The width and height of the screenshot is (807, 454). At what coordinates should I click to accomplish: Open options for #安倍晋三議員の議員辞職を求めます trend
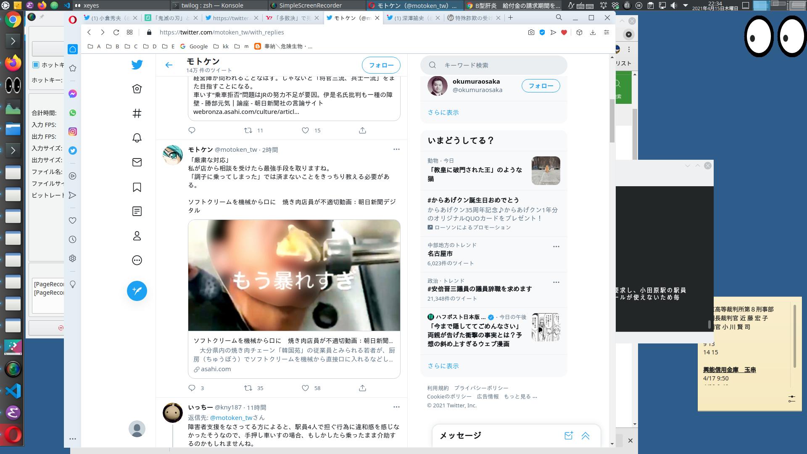point(556,282)
